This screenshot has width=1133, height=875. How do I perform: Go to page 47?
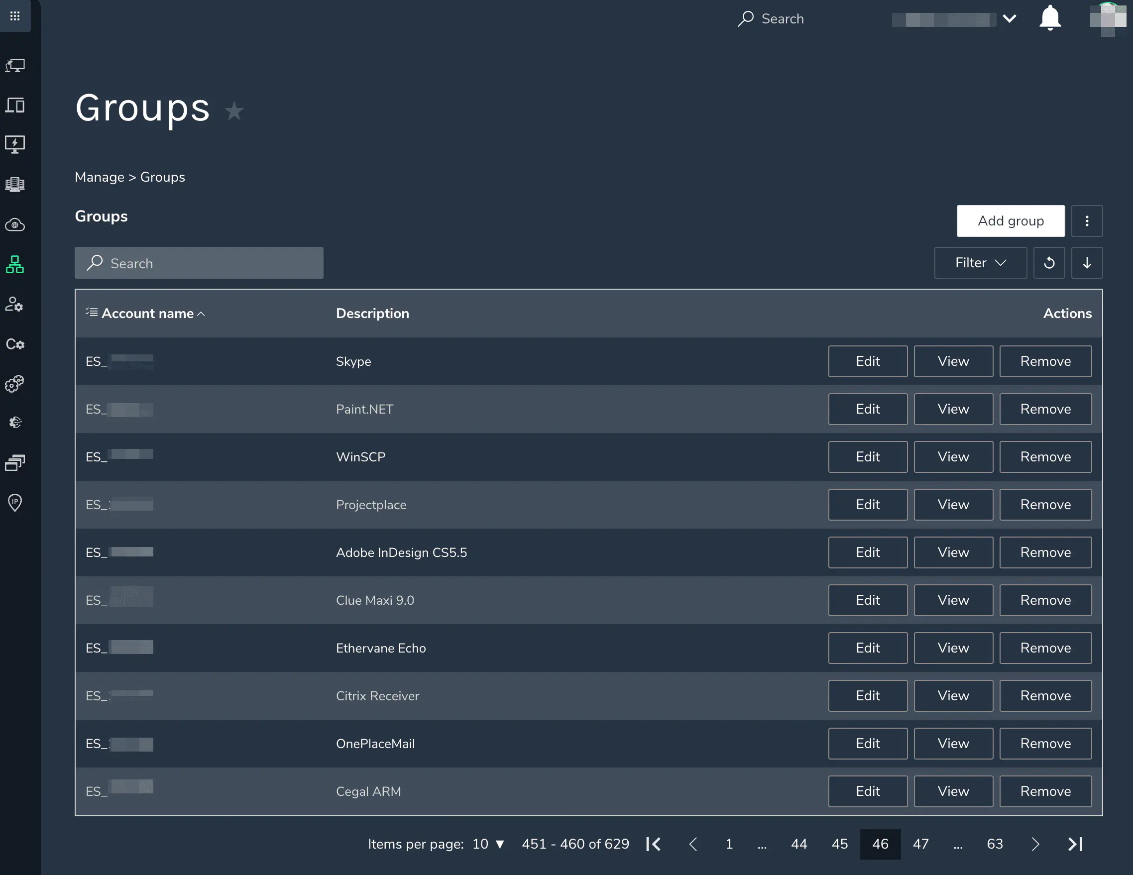click(920, 844)
